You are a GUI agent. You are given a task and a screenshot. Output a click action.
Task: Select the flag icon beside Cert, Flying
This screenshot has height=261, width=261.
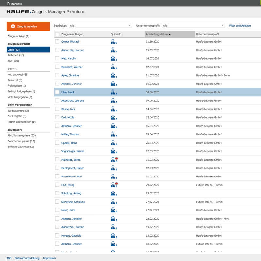click(117, 183)
